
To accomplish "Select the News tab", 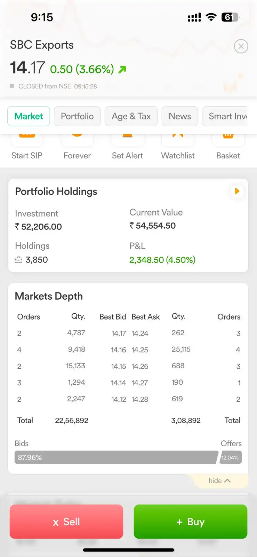I will point(180,116).
